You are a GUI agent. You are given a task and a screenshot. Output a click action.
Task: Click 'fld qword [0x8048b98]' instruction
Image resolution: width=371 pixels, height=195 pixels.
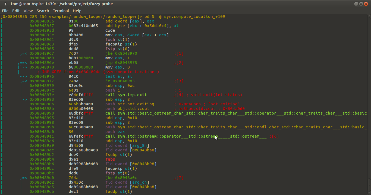click(x=131, y=164)
